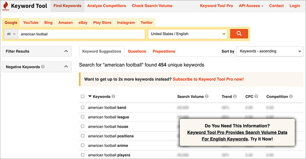306x159 pixels.
Task: Collapse the Negative Keywords panel
Action: [66, 66]
